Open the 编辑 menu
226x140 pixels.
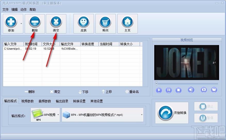14,10
